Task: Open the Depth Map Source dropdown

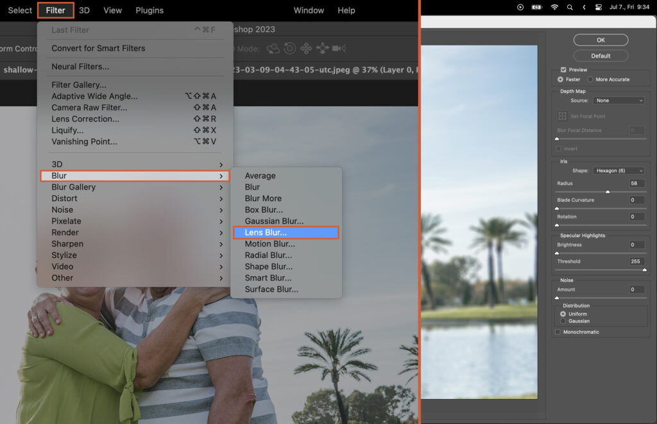Action: coord(618,101)
